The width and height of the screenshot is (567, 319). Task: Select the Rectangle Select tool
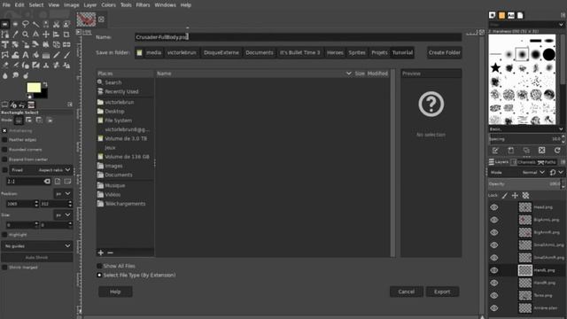click(5, 24)
